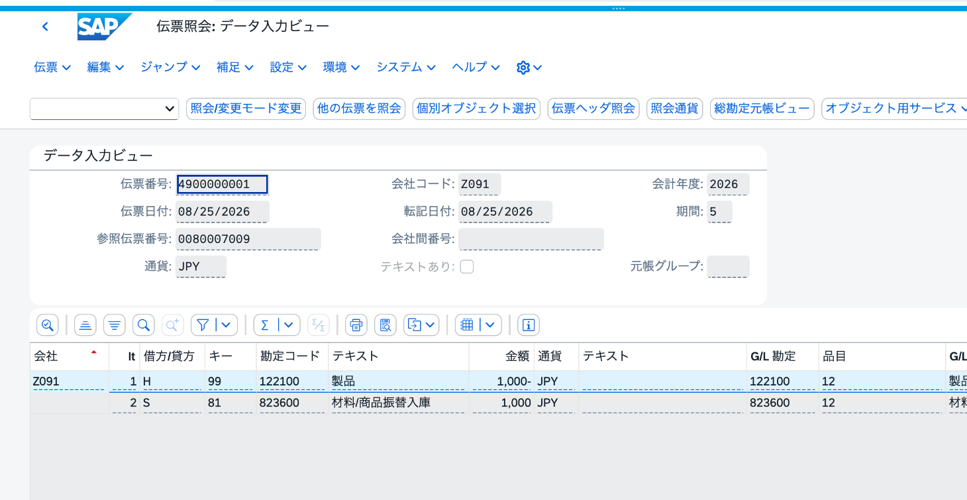Screen dimensions: 967x500
Task: Apply filter with the funnel icon
Action: (203, 325)
